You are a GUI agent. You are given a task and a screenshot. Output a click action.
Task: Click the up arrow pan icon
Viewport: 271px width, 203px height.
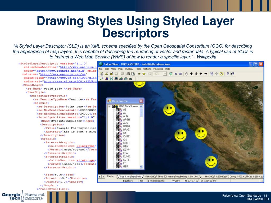pos(191,74)
